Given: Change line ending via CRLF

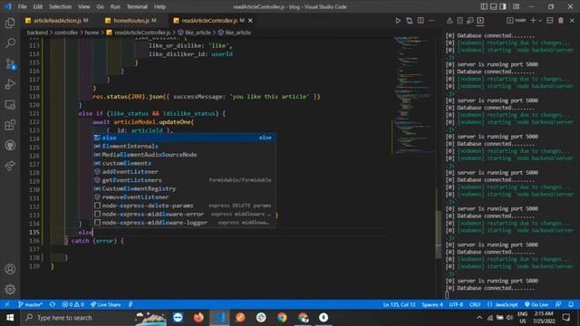Looking at the screenshot, I should [x=475, y=304].
